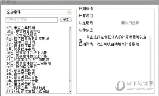Click the list scrollbar up arrow
This screenshot has width=159, height=96.
click(x=70, y=28)
